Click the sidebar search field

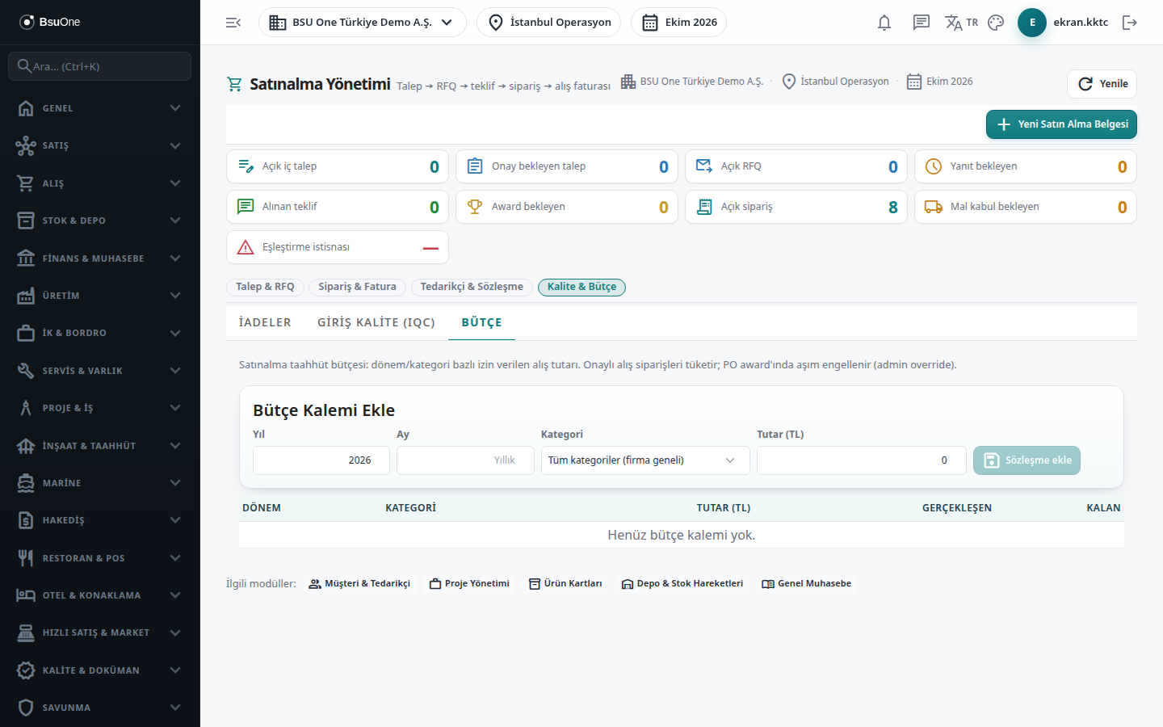[x=100, y=66]
